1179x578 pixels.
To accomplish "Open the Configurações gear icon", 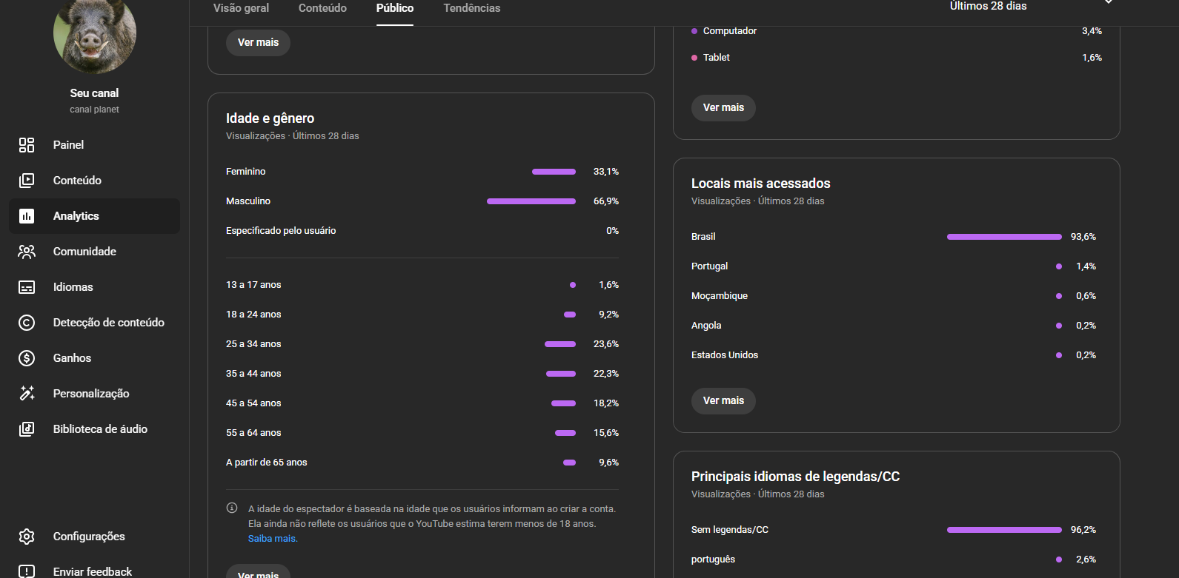I will coord(27,537).
